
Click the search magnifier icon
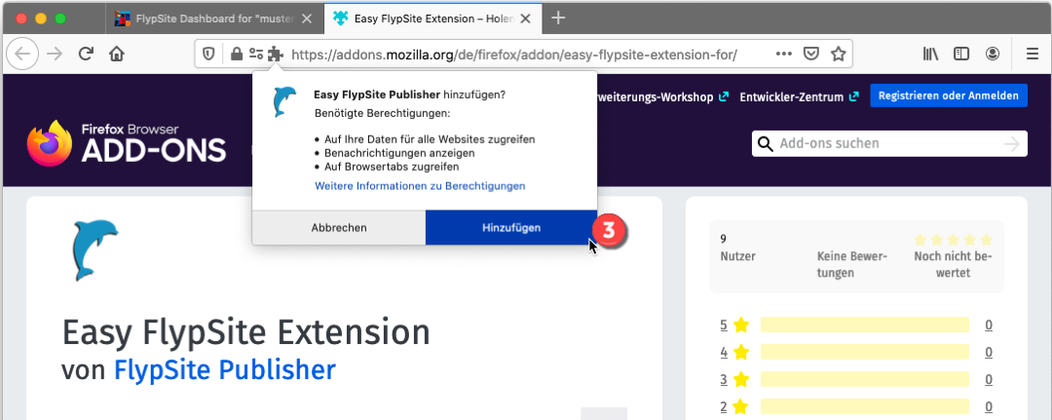pos(765,143)
